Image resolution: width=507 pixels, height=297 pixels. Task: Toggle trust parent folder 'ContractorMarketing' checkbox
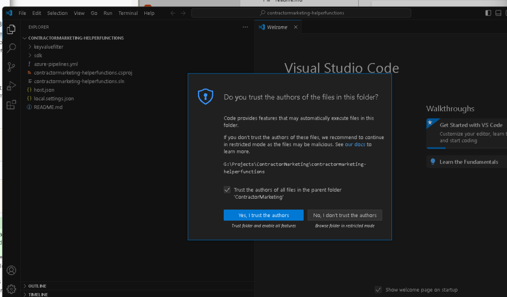click(227, 190)
